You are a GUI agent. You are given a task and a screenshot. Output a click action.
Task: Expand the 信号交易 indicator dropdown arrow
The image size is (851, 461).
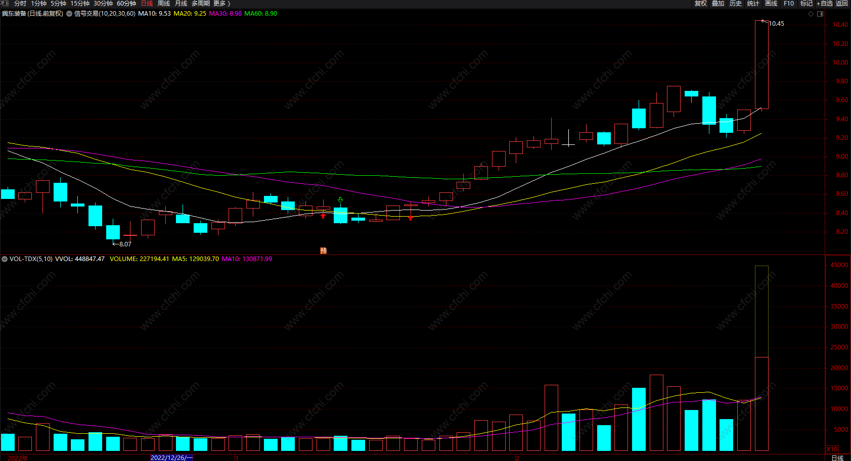69,14
